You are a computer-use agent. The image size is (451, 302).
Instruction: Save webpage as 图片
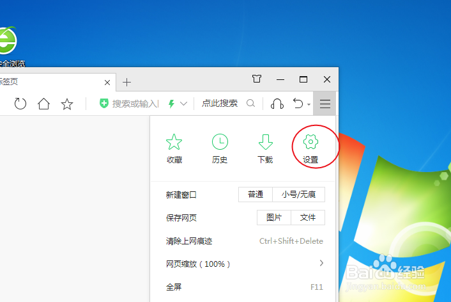(x=274, y=218)
